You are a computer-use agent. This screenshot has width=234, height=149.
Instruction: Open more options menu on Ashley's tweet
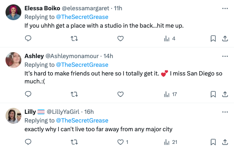[x=225, y=57]
